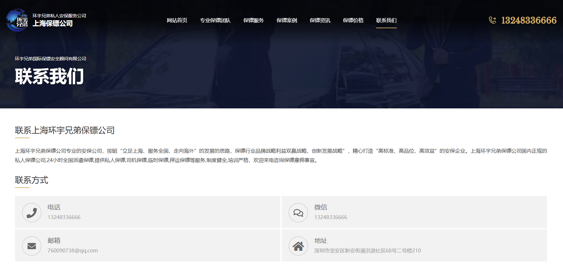The height and width of the screenshot is (271, 563).
Task: Click the WeChat chat bubble icon
Action: [298, 213]
